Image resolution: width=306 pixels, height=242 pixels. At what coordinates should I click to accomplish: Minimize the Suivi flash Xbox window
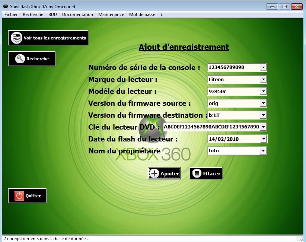coord(272,7)
